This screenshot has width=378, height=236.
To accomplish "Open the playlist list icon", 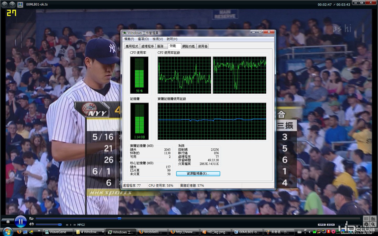I will coord(366,219).
